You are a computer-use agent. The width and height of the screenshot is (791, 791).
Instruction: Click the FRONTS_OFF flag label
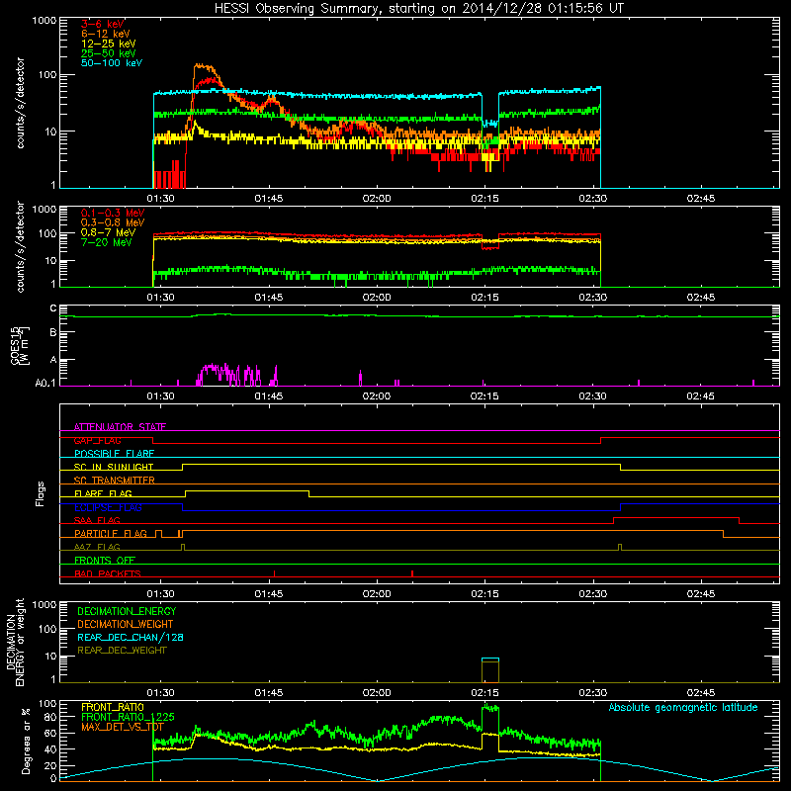(x=105, y=560)
